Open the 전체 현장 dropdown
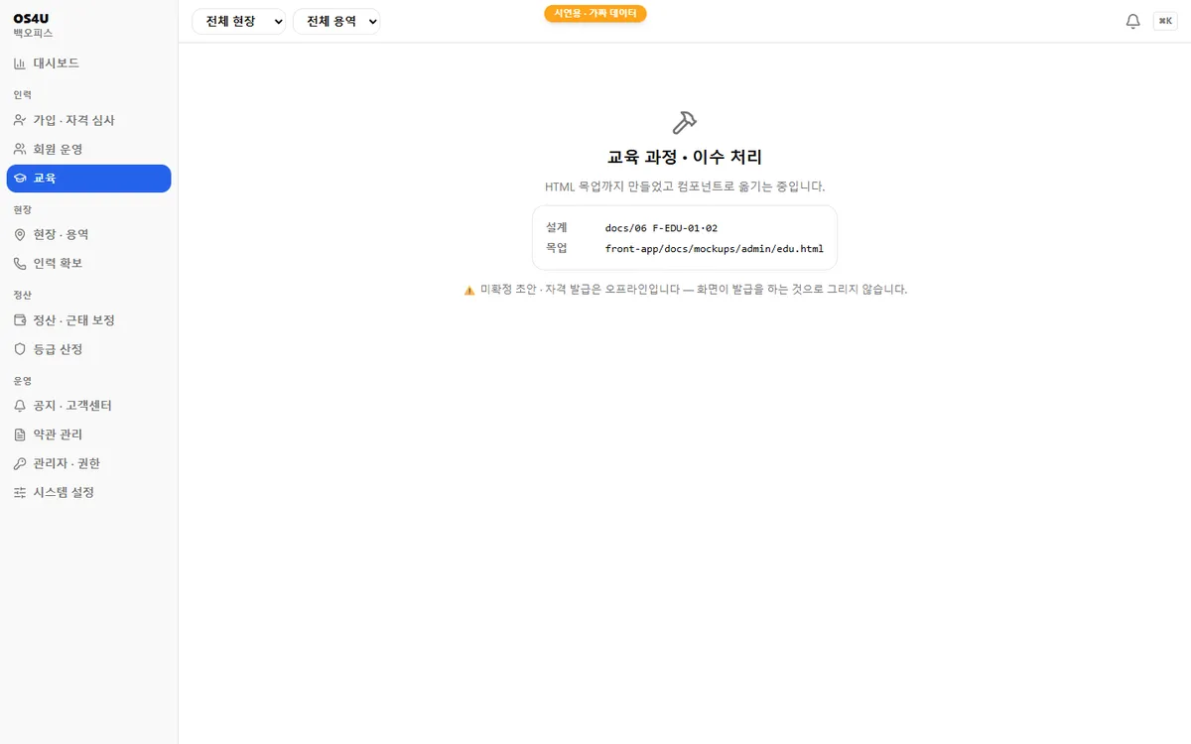 [x=238, y=21]
